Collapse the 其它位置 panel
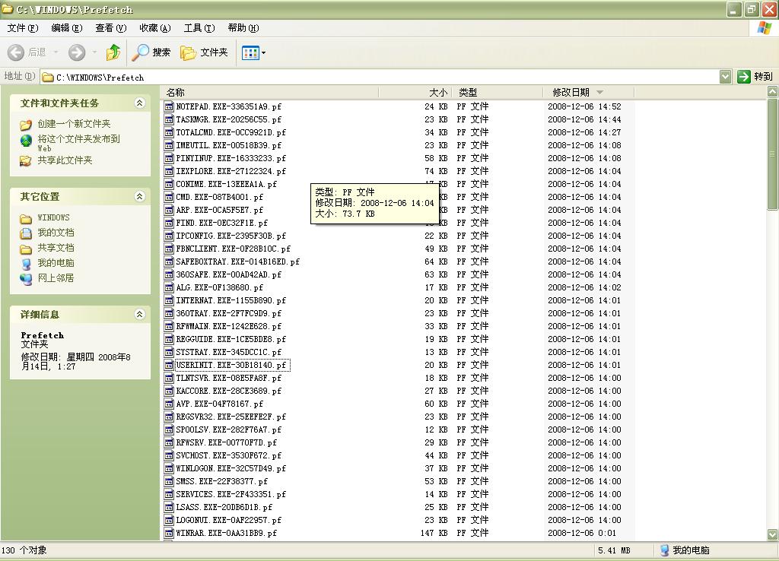This screenshot has width=779, height=561. 139,197
